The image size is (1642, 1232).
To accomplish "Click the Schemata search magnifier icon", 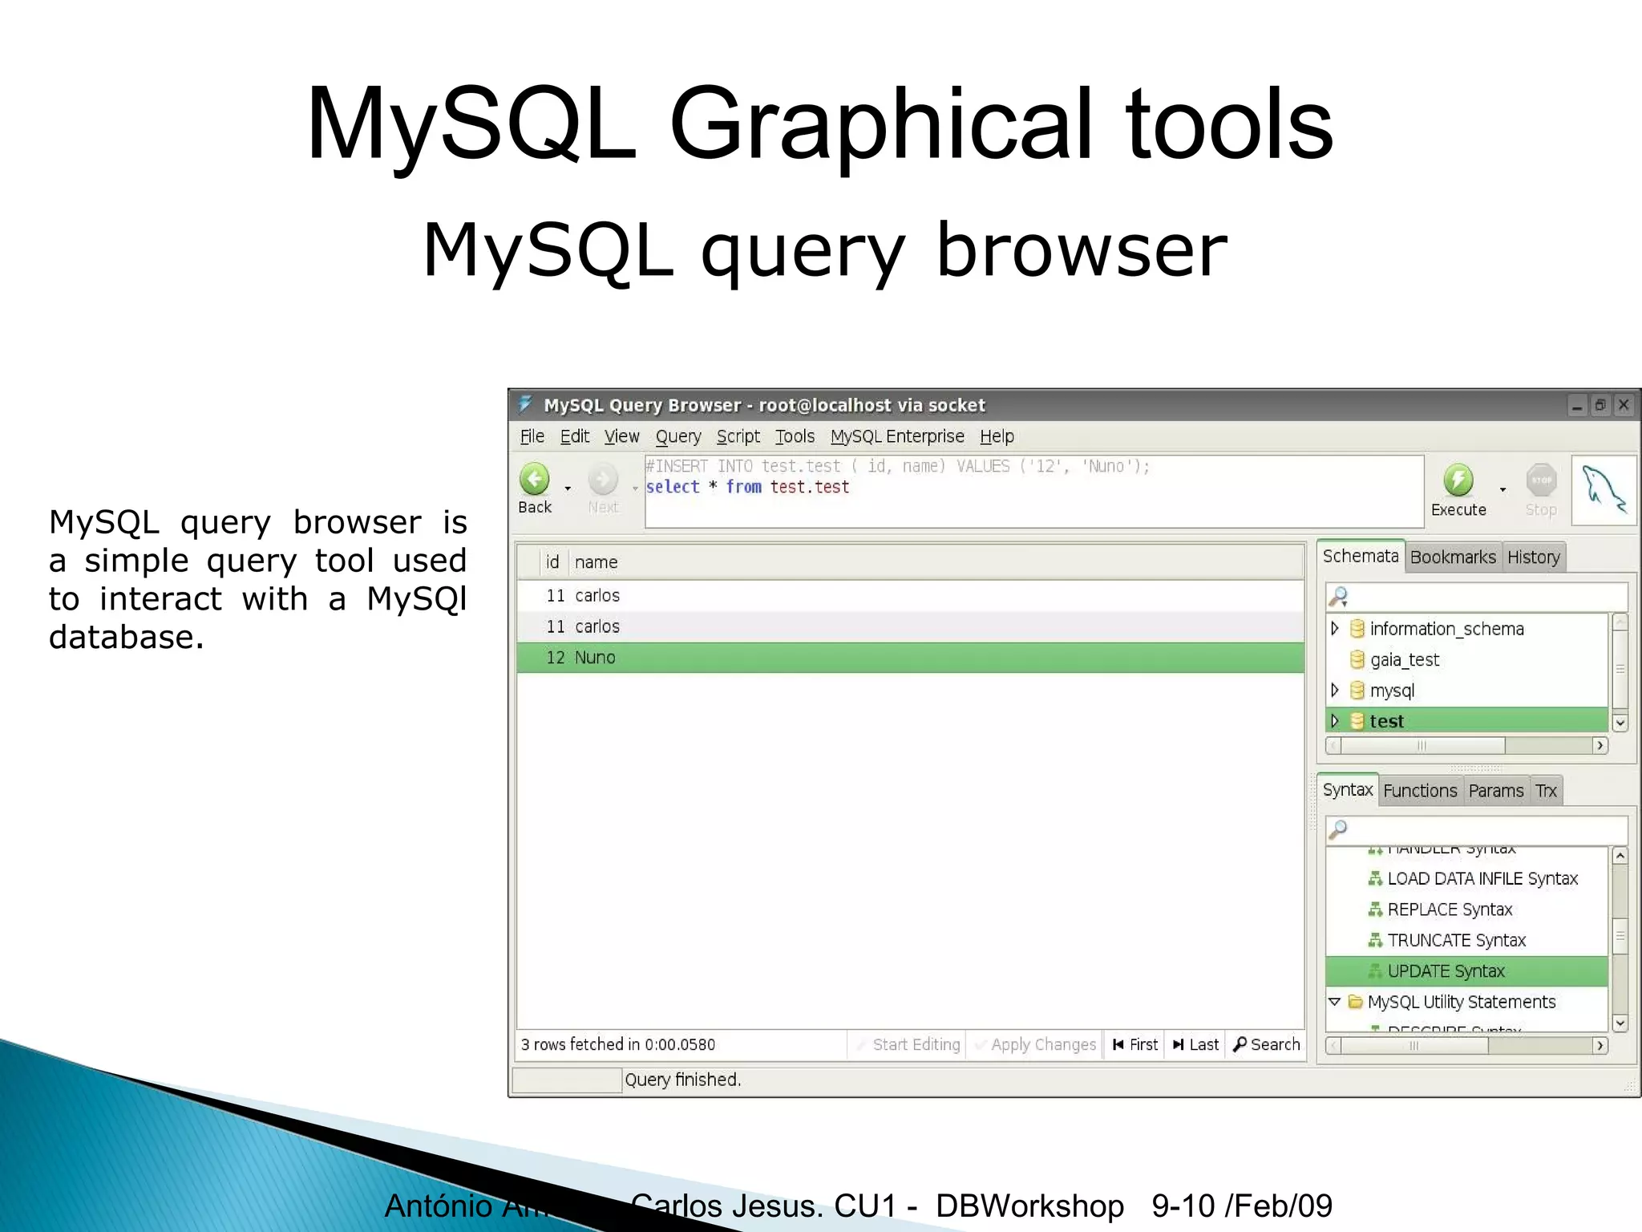I will pyautogui.click(x=1338, y=597).
